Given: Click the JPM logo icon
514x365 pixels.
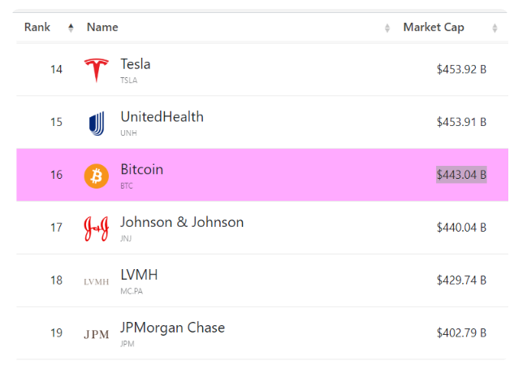Looking at the screenshot, I should [x=96, y=334].
